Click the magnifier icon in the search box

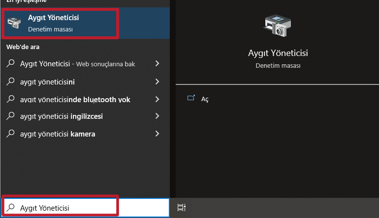[11, 208]
